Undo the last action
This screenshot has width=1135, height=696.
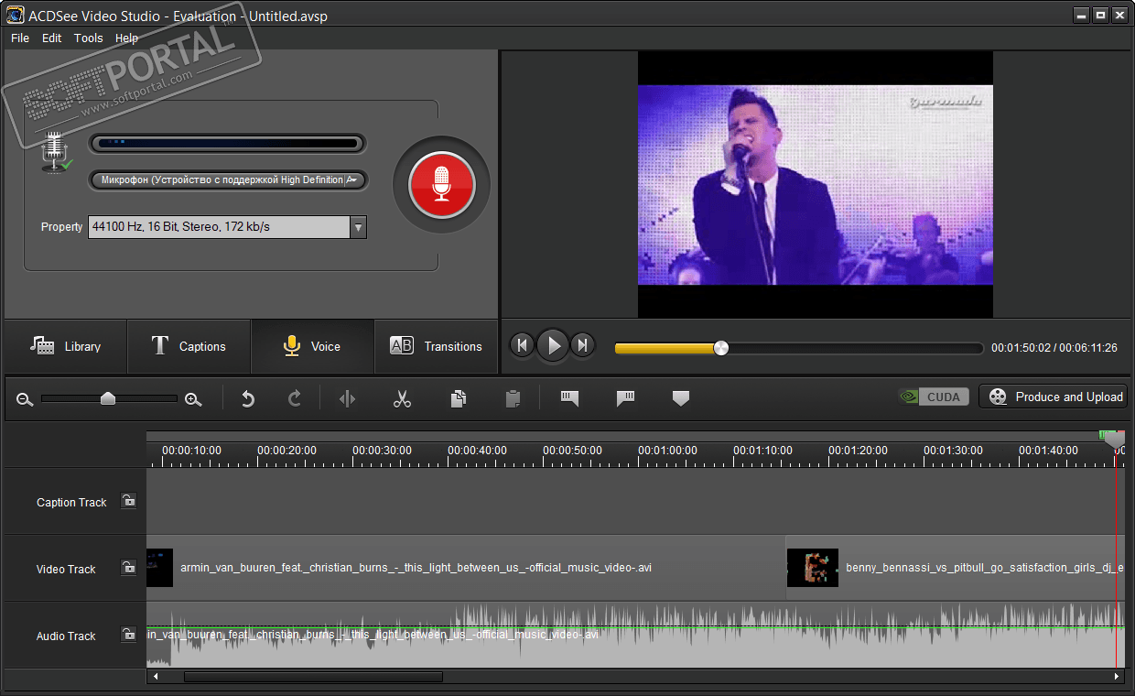pos(247,398)
